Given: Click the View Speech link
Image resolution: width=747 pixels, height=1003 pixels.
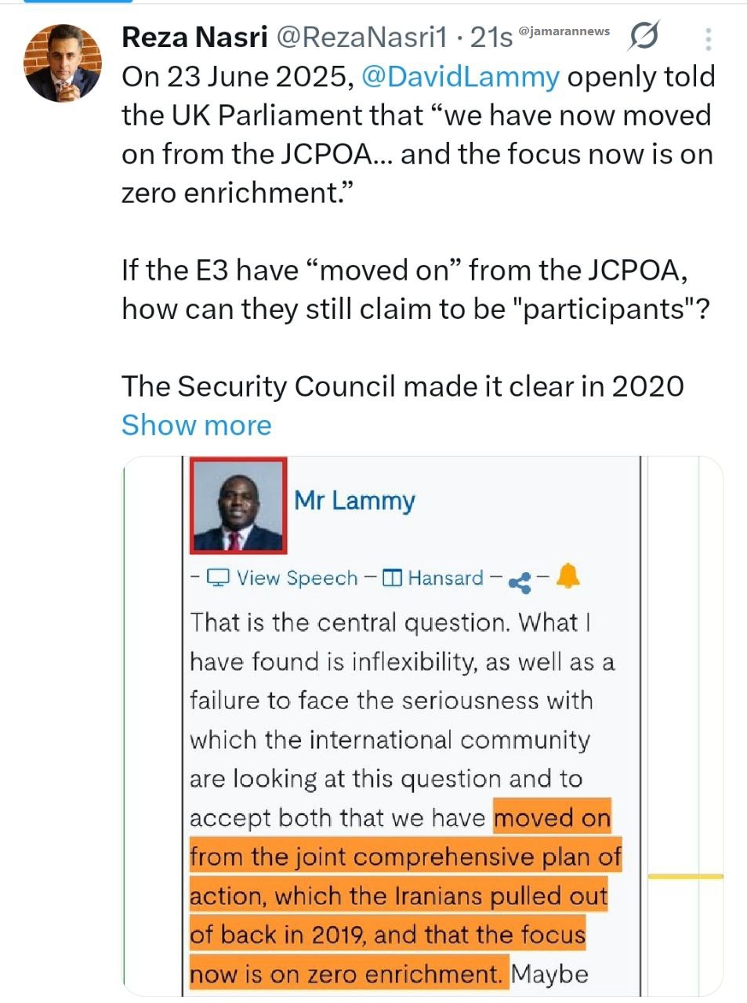Looking at the screenshot, I should click(x=297, y=578).
